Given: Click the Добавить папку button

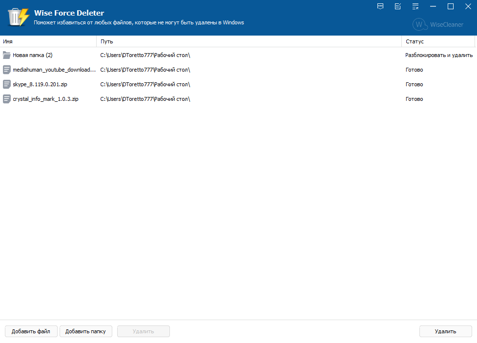Looking at the screenshot, I should (86, 331).
